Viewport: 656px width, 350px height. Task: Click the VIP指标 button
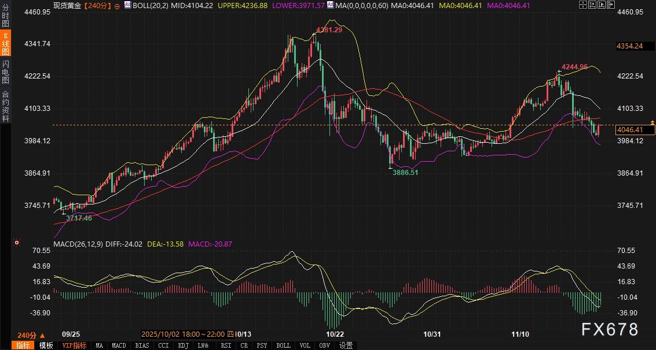click(x=74, y=345)
